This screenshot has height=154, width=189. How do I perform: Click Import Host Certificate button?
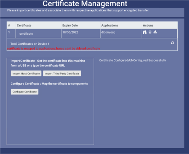(x=26, y=73)
